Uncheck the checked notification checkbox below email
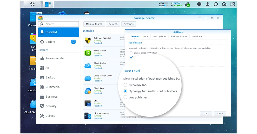257x134 pixels. coord(131,57)
